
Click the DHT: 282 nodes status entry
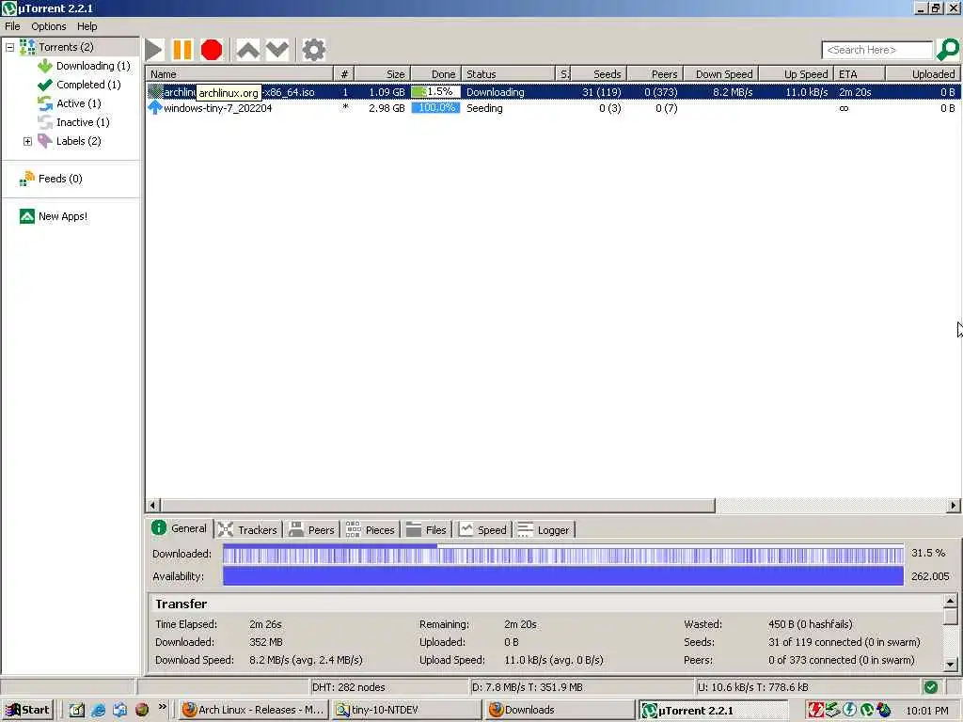[x=348, y=687]
